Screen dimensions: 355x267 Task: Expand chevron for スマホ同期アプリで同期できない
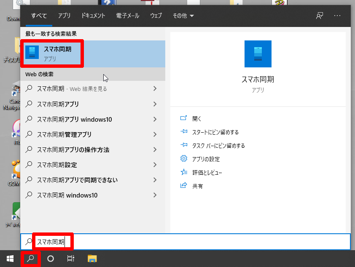(155, 180)
